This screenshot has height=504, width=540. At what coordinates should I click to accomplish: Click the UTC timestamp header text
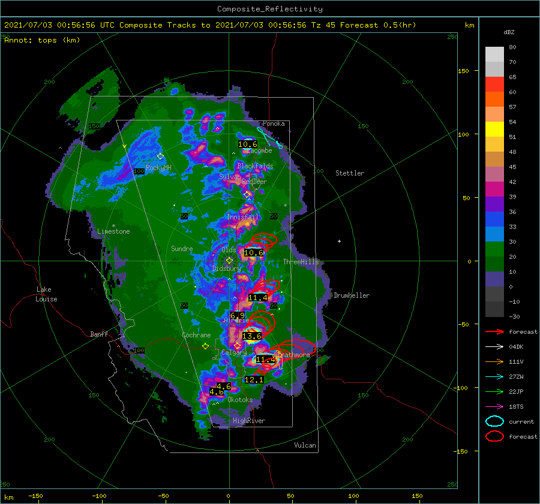point(210,25)
